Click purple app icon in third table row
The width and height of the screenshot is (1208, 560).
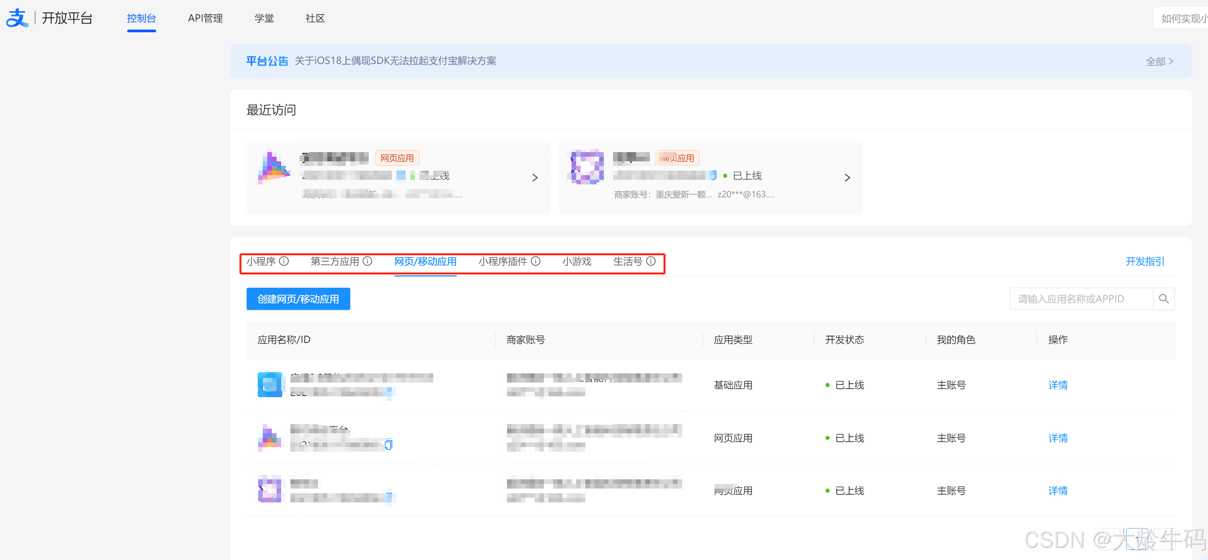coord(270,489)
